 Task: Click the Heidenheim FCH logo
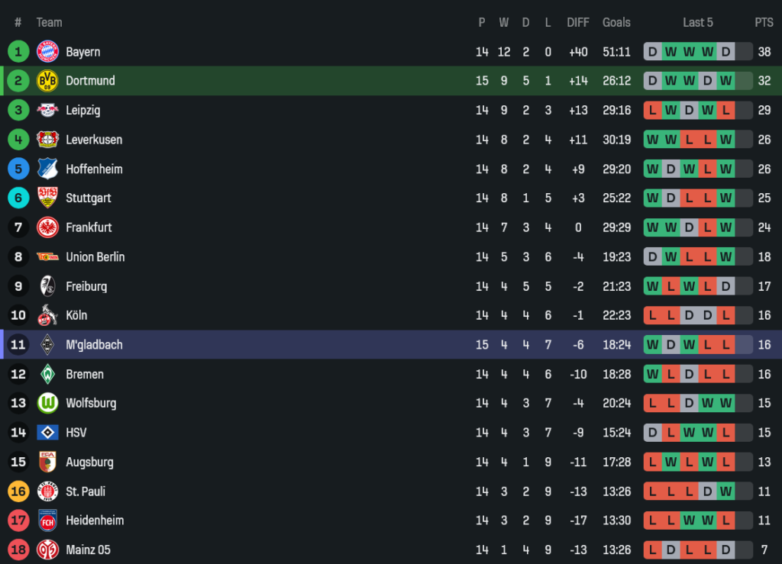pos(47,520)
